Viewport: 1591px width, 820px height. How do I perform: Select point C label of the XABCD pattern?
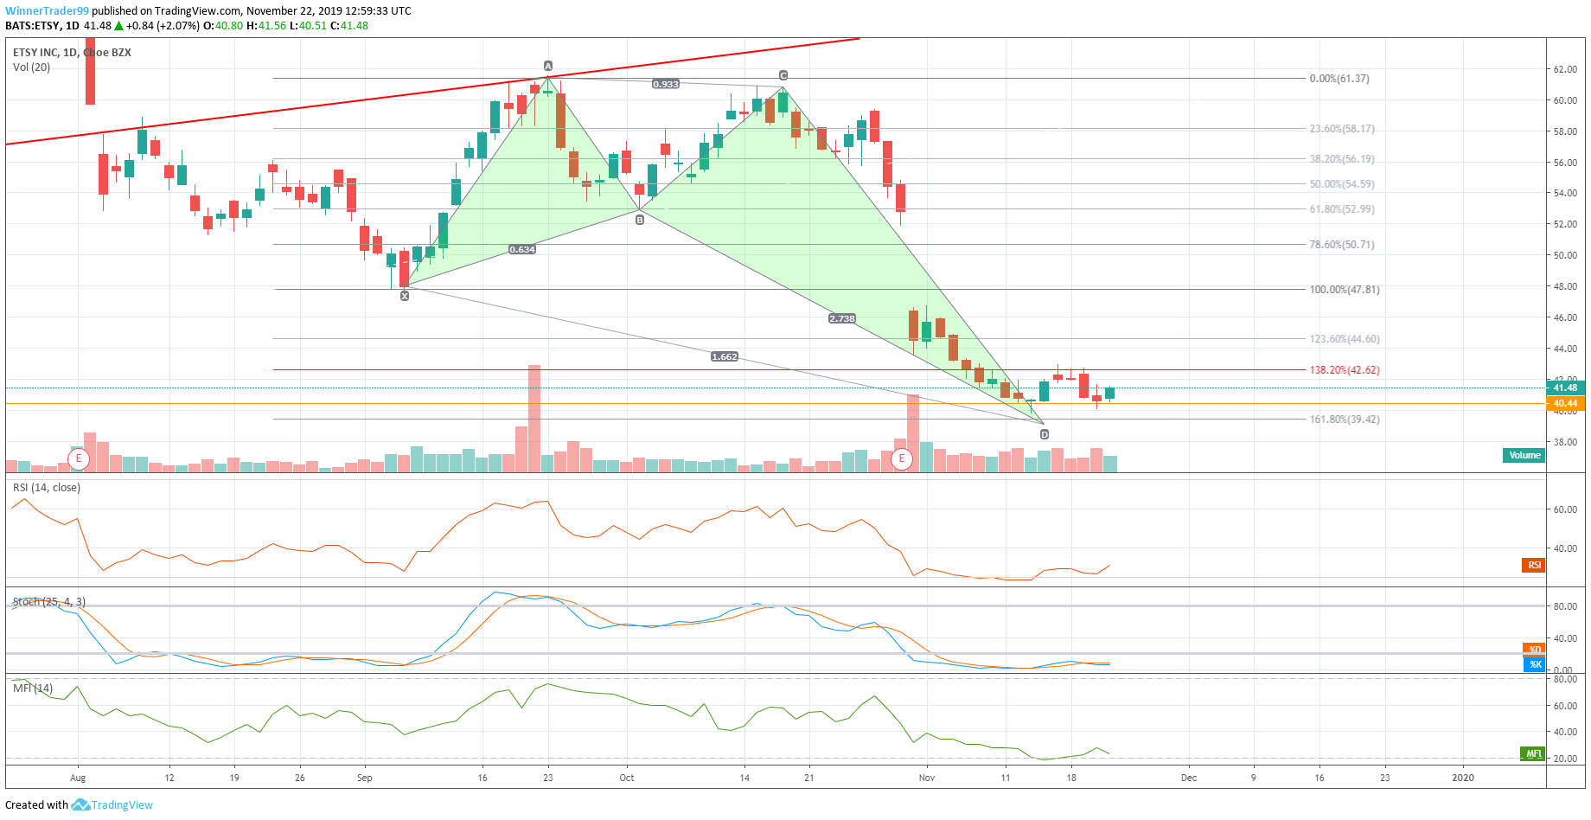[783, 75]
